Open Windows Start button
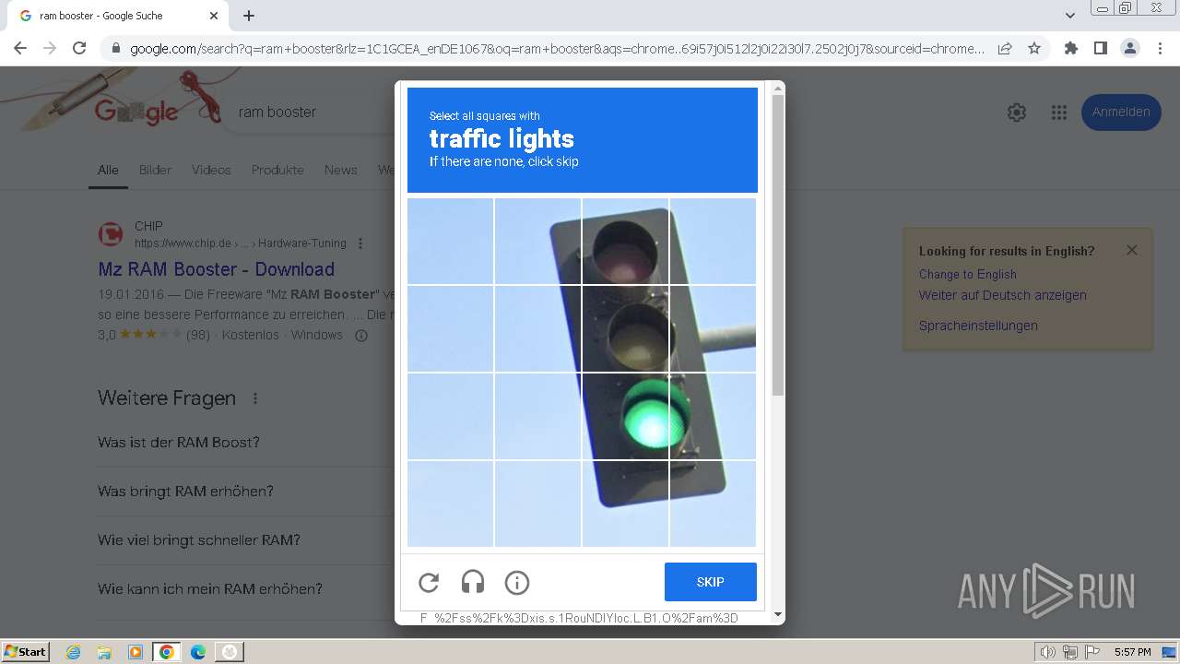The image size is (1180, 664). click(25, 651)
